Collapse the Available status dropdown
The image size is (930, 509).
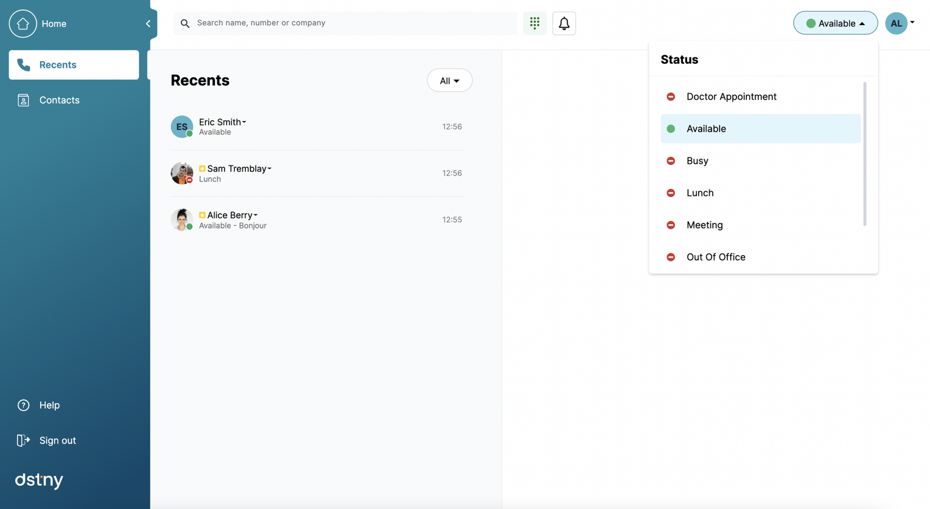(x=835, y=23)
